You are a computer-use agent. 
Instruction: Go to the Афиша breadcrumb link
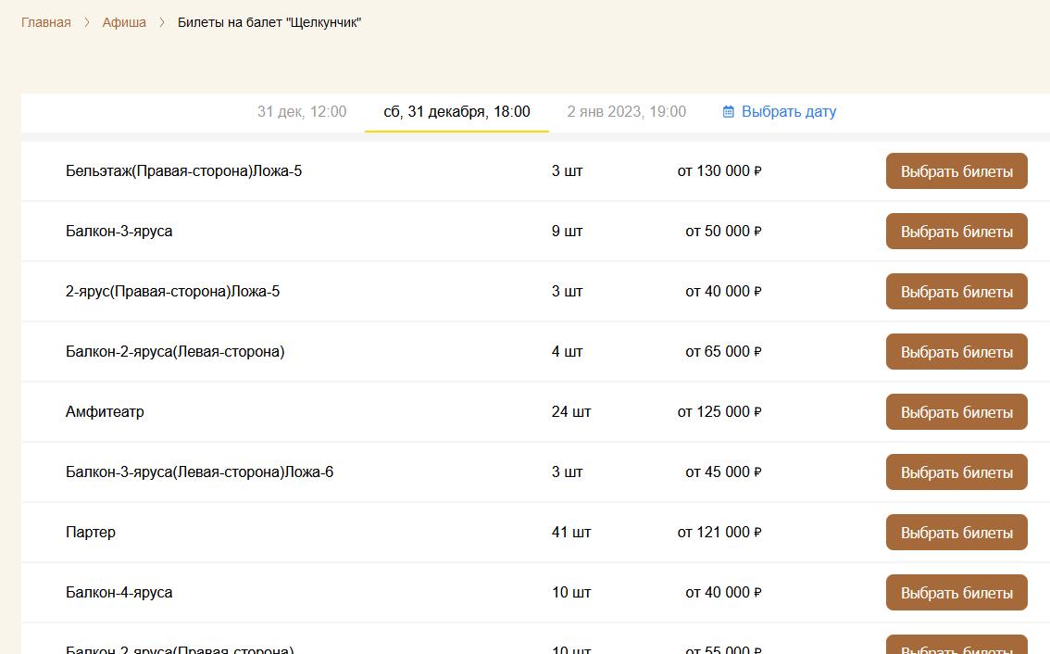point(124,22)
